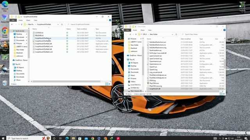Select OpenIV.asi in New folder window
The image size is (250, 140).
tap(153, 67)
